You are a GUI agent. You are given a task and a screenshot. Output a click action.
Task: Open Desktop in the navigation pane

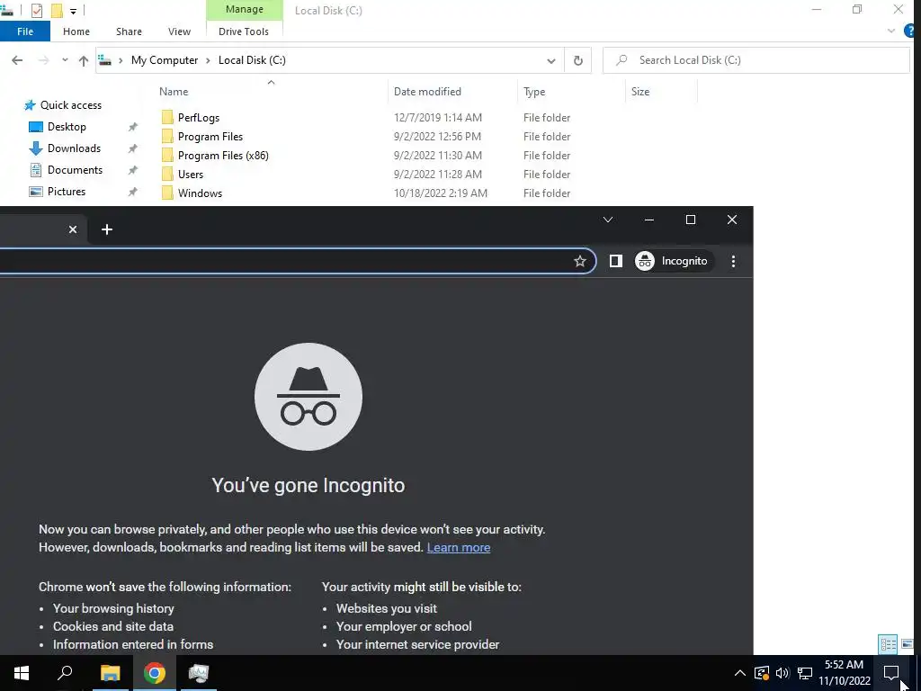(x=67, y=127)
